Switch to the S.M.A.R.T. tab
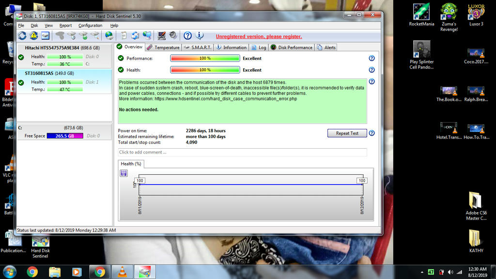 coord(198,47)
